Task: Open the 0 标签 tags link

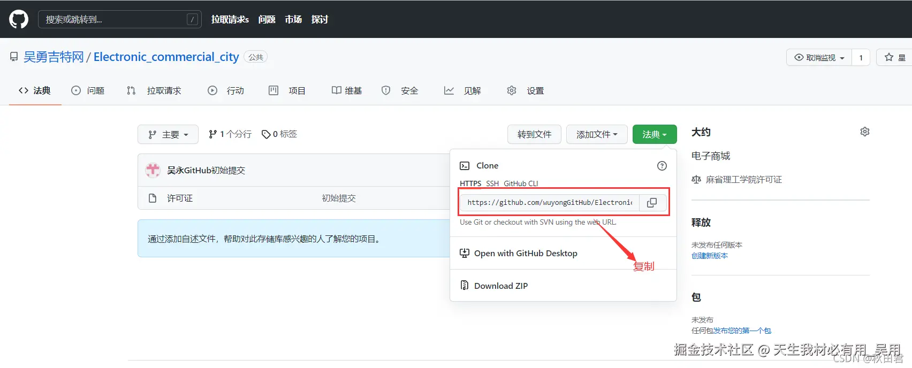Action: click(x=279, y=134)
